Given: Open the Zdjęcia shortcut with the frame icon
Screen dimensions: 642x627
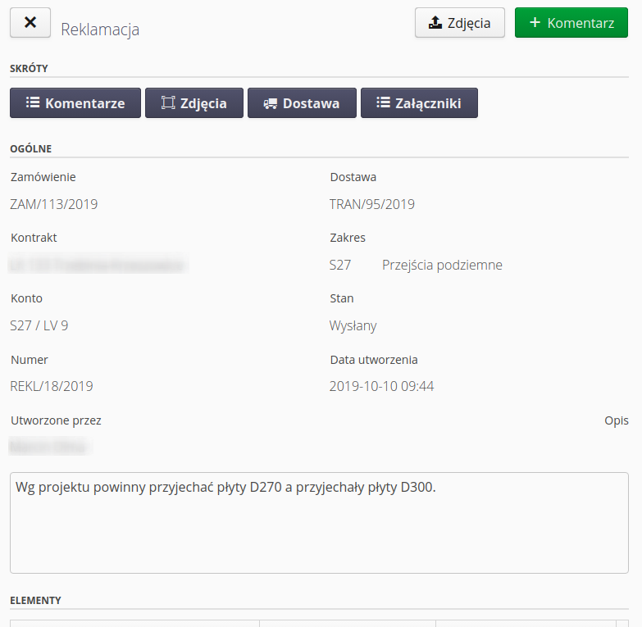Looking at the screenshot, I should pyautogui.click(x=194, y=103).
